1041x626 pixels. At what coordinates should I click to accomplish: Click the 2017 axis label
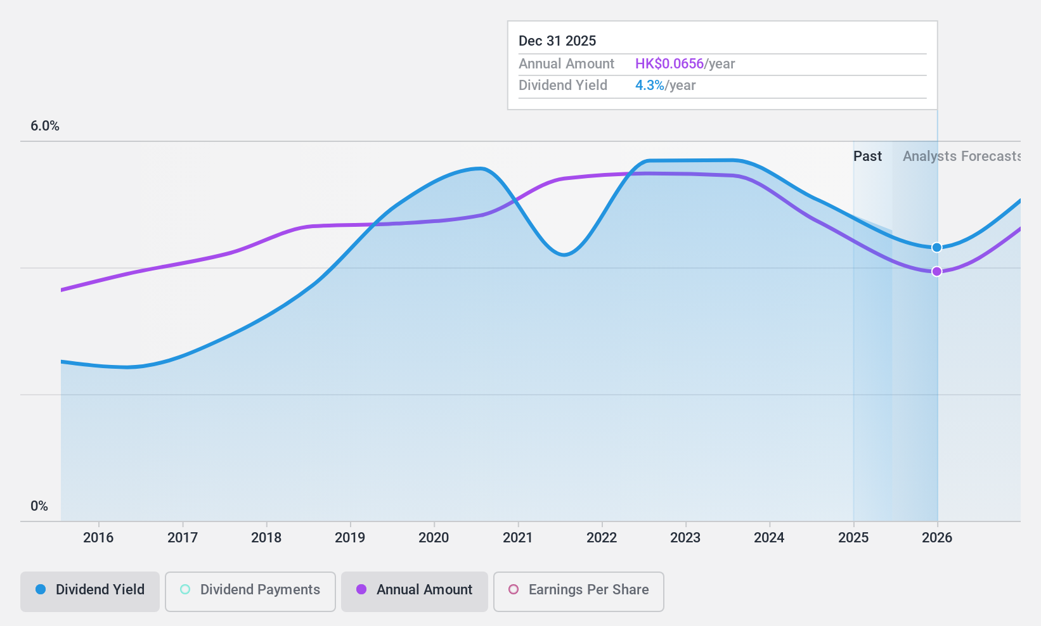183,537
